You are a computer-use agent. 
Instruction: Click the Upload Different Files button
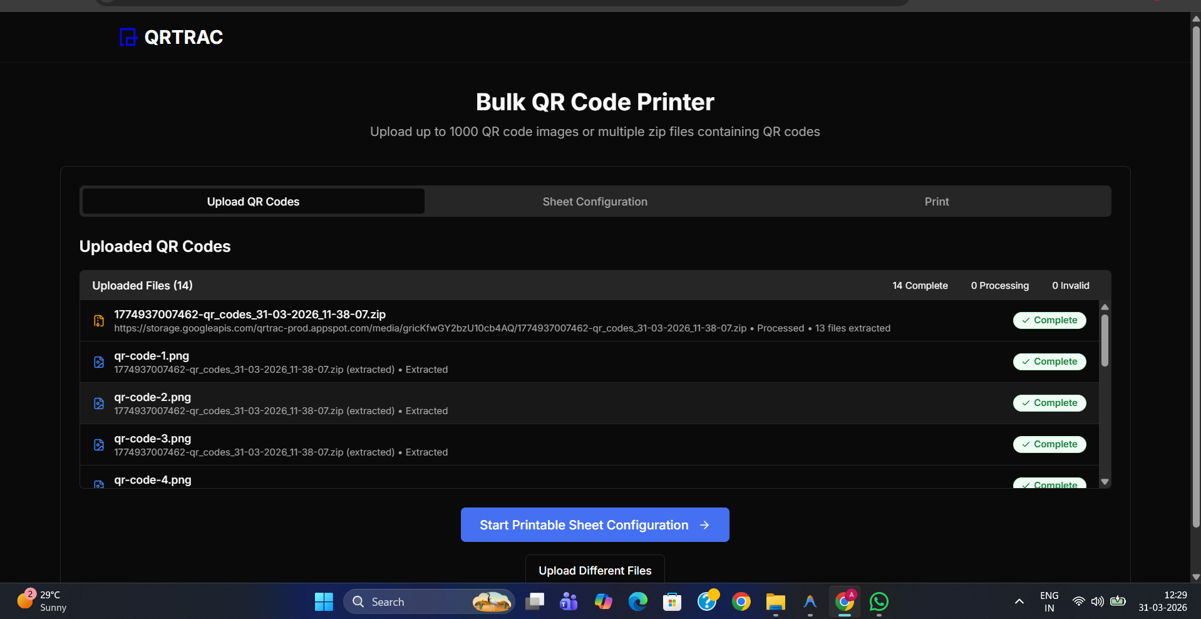click(x=594, y=570)
